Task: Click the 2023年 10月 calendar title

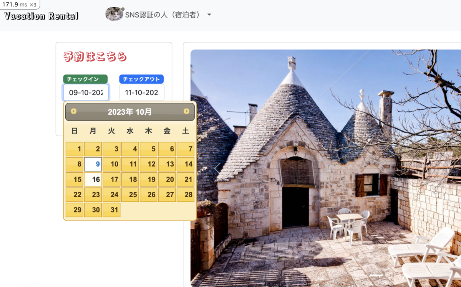Action: [130, 112]
